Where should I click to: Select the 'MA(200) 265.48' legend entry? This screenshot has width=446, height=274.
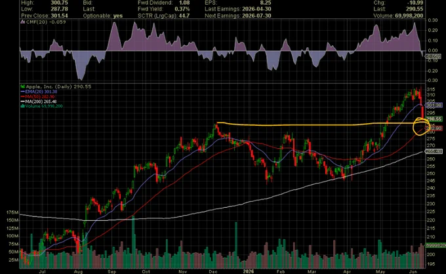tap(41, 102)
